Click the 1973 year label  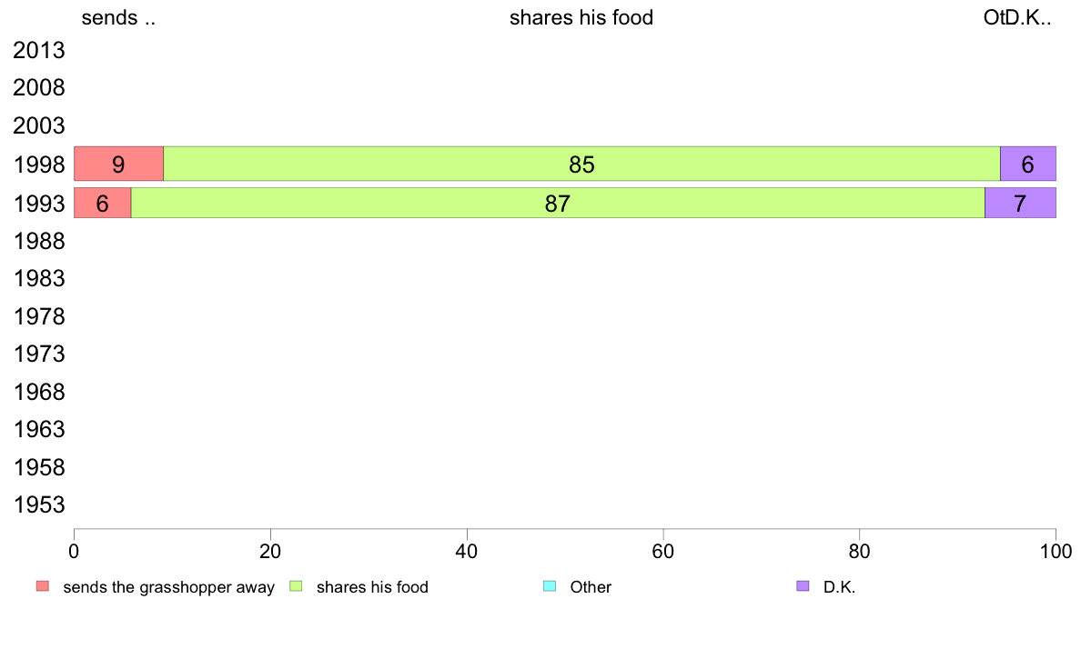(39, 354)
